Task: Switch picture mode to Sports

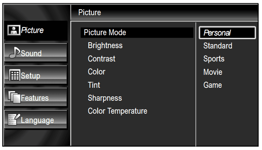Action: tap(214, 59)
